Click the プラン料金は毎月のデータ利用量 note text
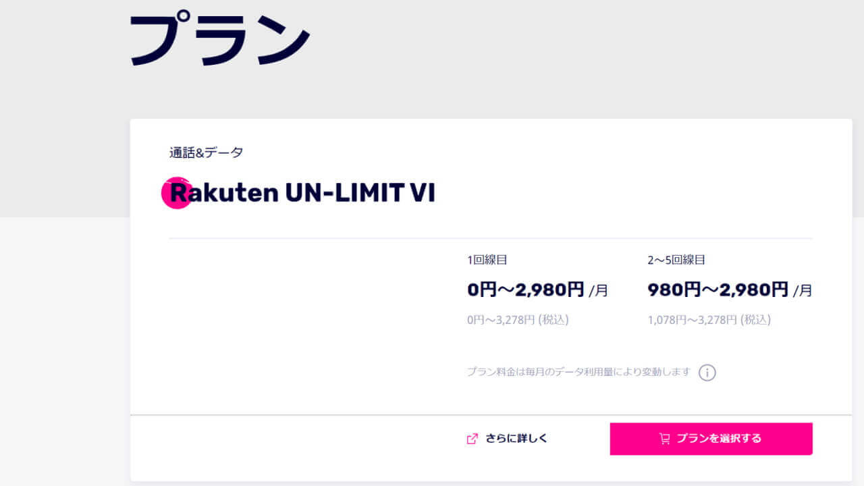 pos(578,372)
